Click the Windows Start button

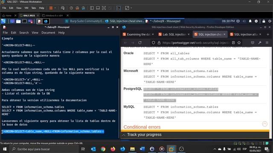pos(5,149)
